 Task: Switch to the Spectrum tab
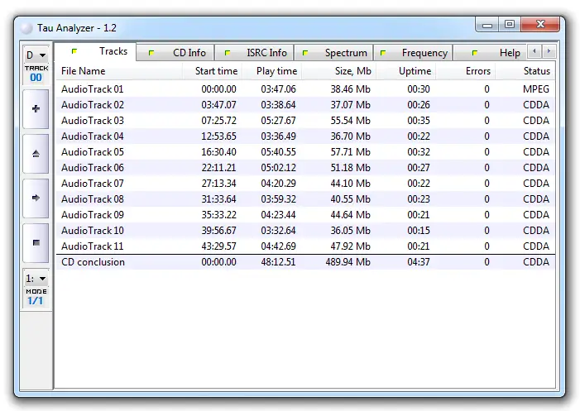coord(333,53)
